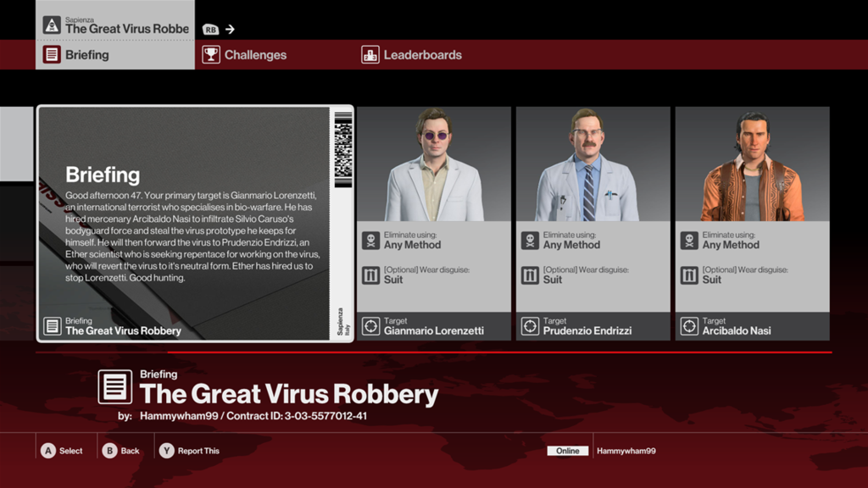Click skull icon on Gianmario Lorenzetti card
Image resolution: width=868 pixels, height=488 pixels.
pos(371,241)
